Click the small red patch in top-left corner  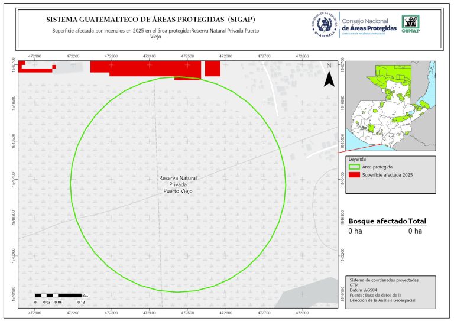coord(37,67)
